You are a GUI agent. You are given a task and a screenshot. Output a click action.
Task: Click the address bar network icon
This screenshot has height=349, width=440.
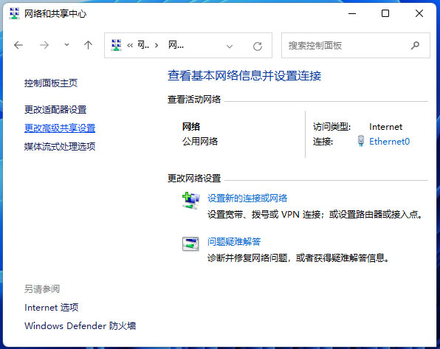point(116,45)
